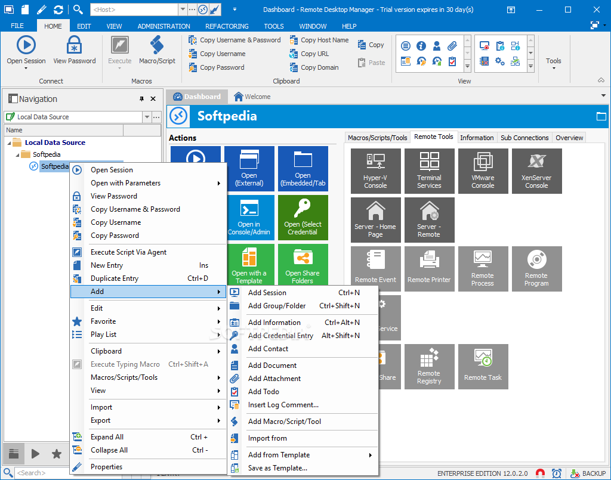
Task: Click the Open (Embedded/Tab) action tile
Action: tap(303, 169)
